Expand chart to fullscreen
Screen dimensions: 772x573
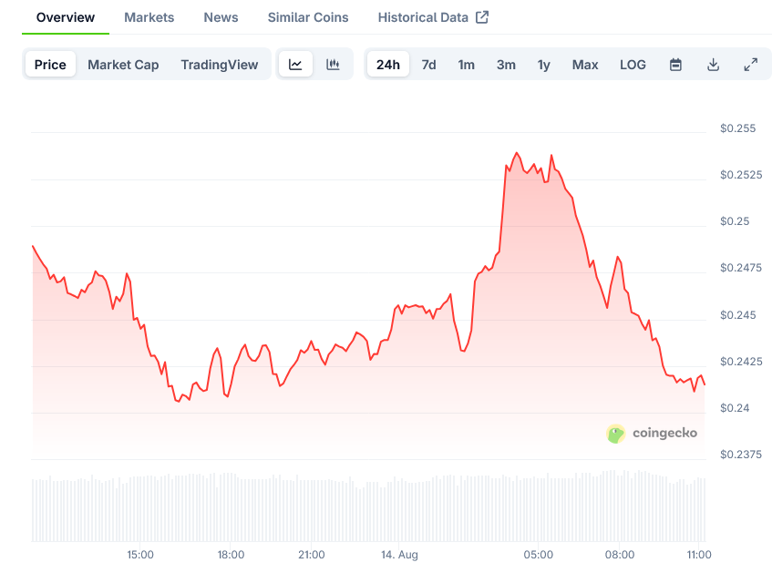tap(750, 65)
